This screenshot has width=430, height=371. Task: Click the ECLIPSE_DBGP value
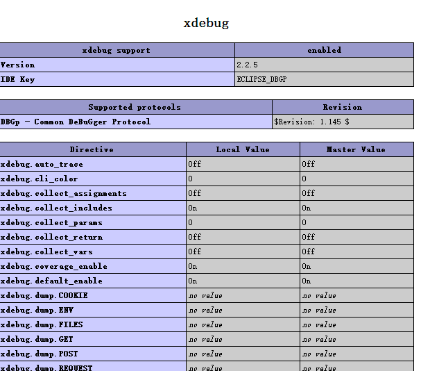(x=261, y=79)
